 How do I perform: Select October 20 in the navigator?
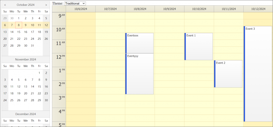pos(5,39)
